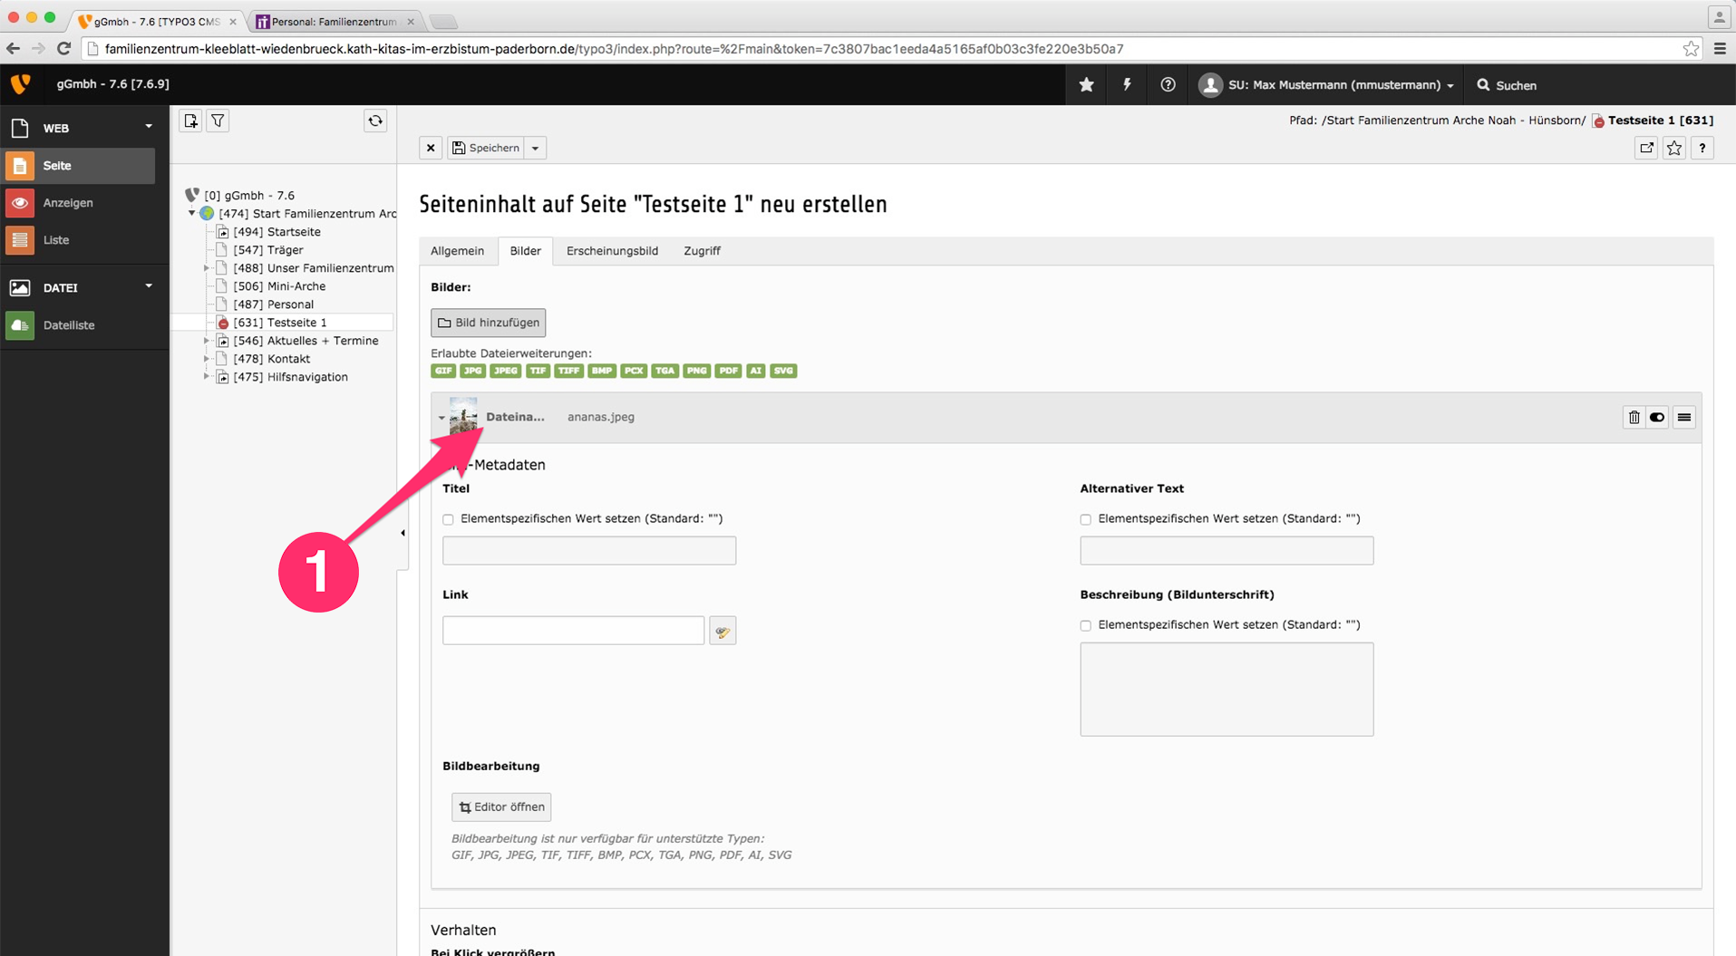Open the link wizard next to Link field
Viewport: 1736px width, 956px height.
coord(723,631)
